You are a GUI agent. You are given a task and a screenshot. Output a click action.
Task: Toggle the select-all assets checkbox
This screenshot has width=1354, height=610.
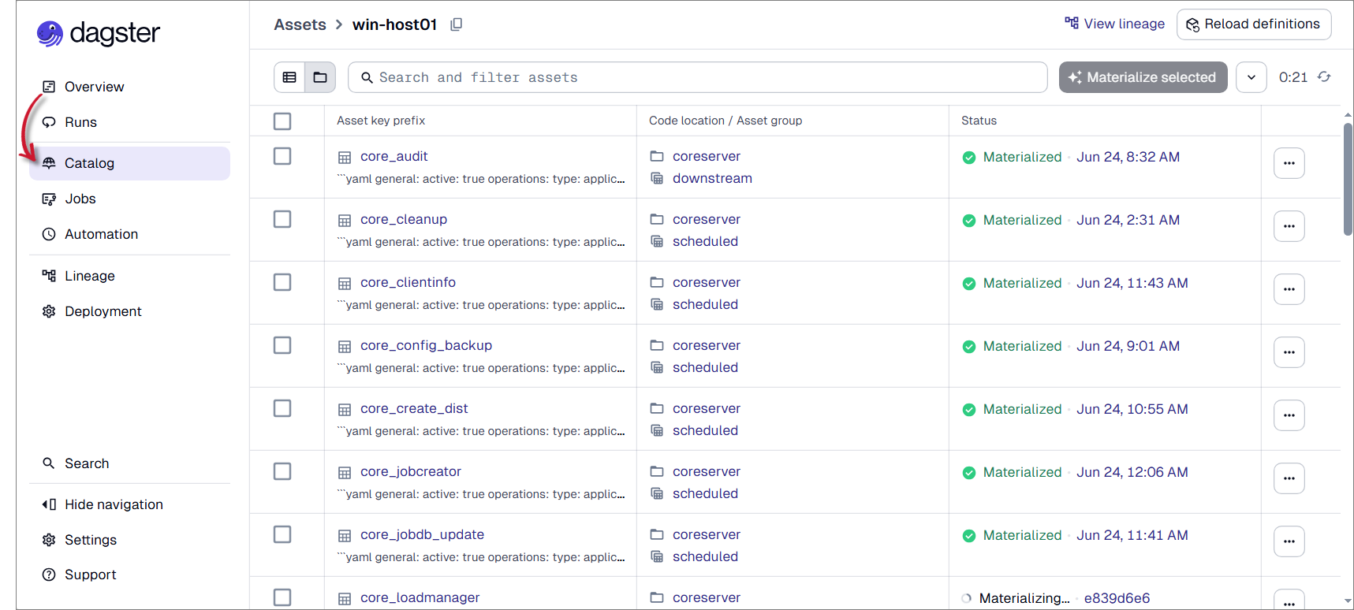coord(282,121)
